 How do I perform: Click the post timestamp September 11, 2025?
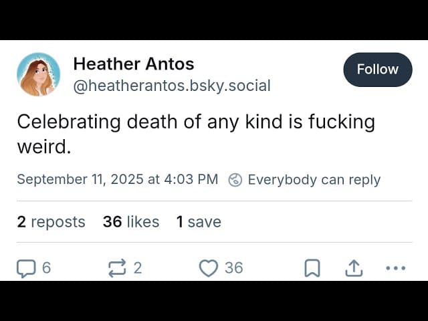117,179
